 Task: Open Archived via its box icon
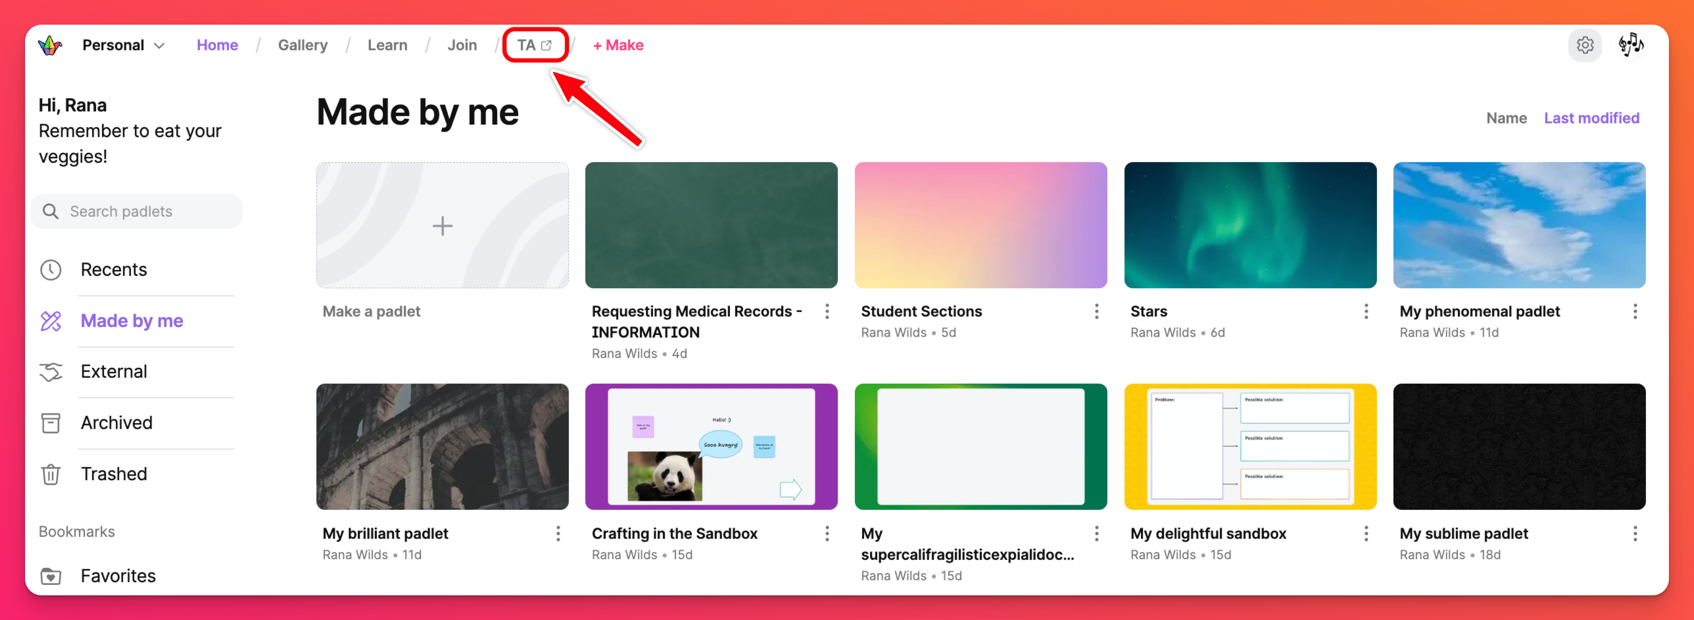coord(51,423)
